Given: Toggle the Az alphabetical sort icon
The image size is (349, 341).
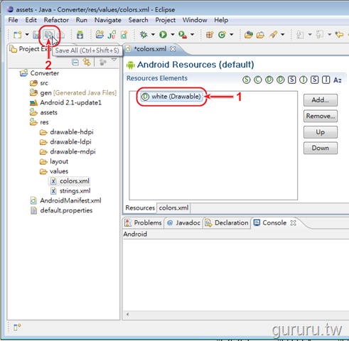Looking at the screenshot, I should (x=338, y=80).
